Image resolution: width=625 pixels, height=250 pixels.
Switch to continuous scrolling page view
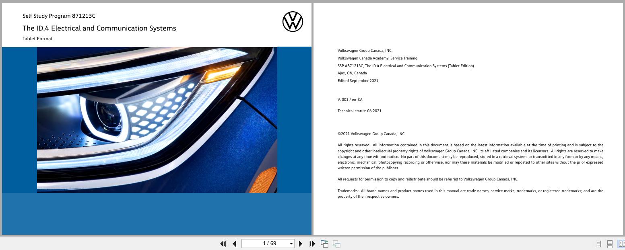[610, 244]
